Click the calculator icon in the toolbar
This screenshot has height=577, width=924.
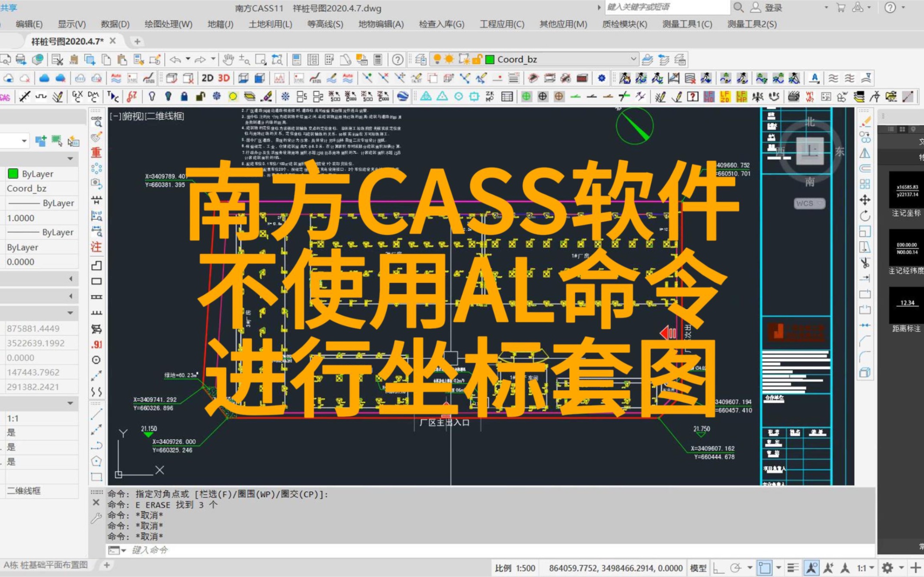click(378, 60)
